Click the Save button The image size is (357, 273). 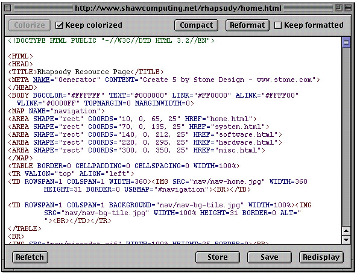pos(270,257)
